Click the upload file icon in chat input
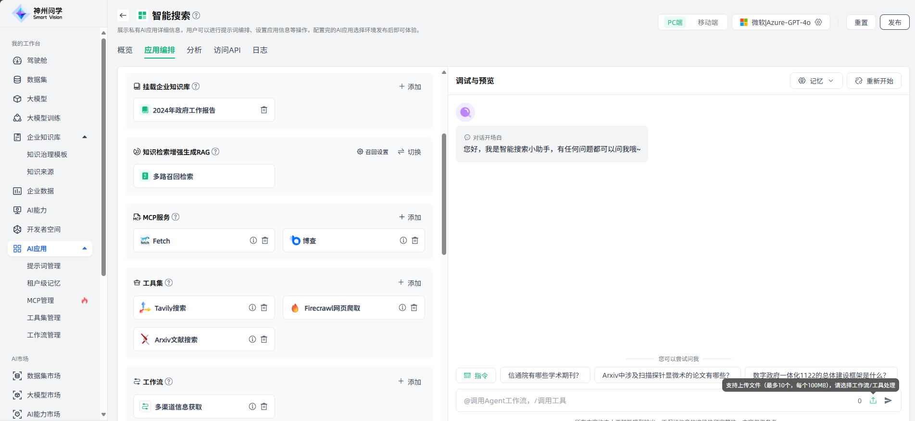The height and width of the screenshot is (421, 915). pyautogui.click(x=873, y=400)
